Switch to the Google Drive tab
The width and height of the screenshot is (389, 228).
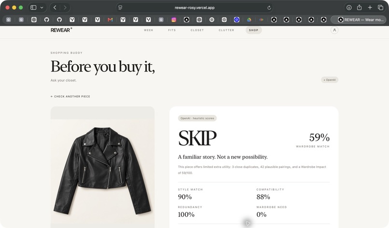pyautogui.click(x=249, y=20)
